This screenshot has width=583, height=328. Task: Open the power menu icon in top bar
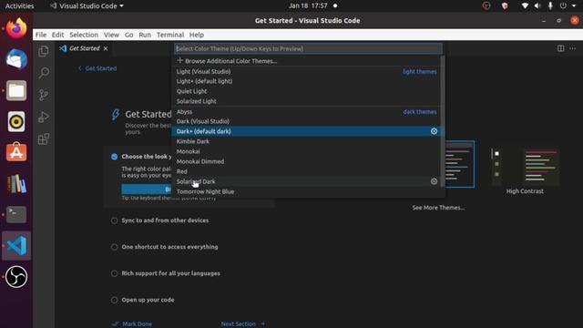(563, 5)
